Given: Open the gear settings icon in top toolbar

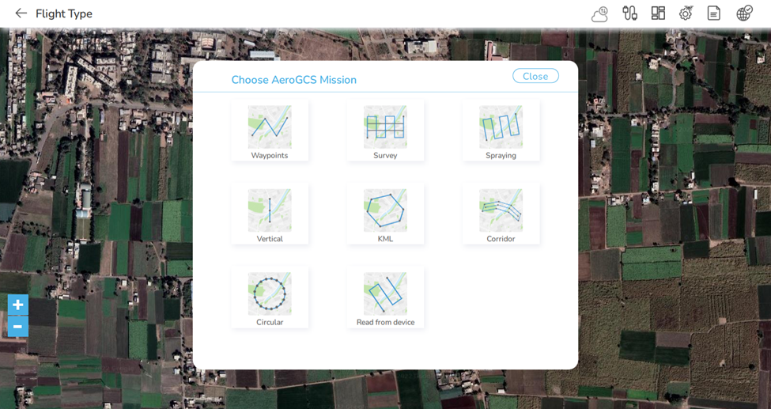Looking at the screenshot, I should point(686,13).
